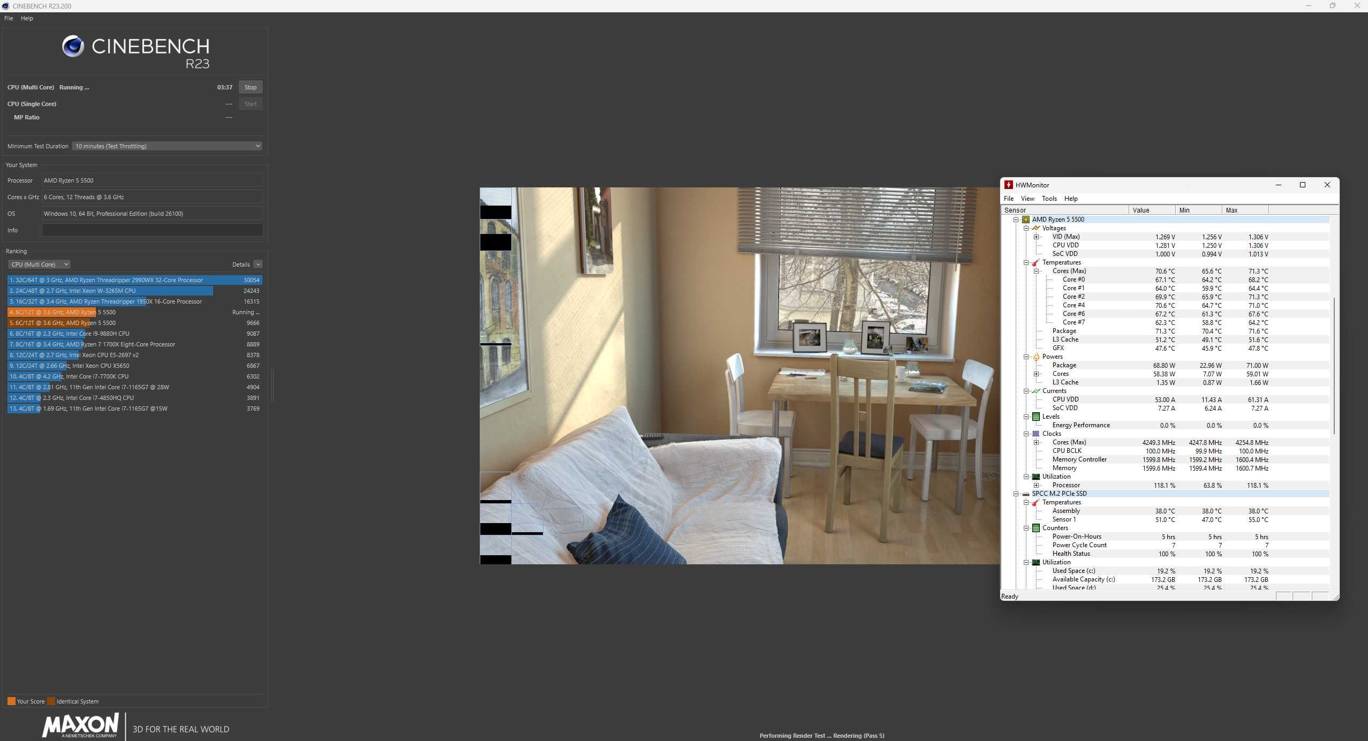Open the CPU (Multi Core) ranking dropdown
This screenshot has height=741, width=1368.
[x=39, y=264]
